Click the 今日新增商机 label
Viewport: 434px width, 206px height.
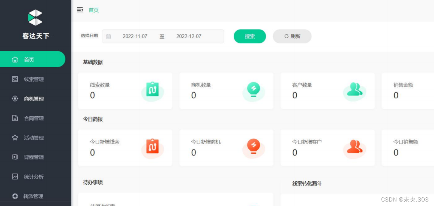(x=206, y=142)
